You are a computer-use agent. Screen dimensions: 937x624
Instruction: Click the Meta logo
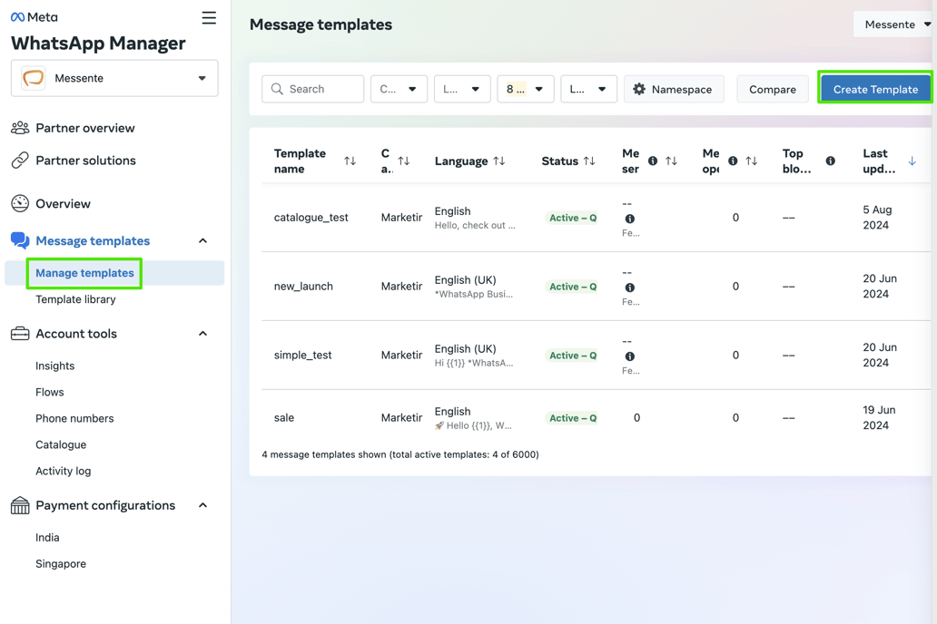point(35,17)
